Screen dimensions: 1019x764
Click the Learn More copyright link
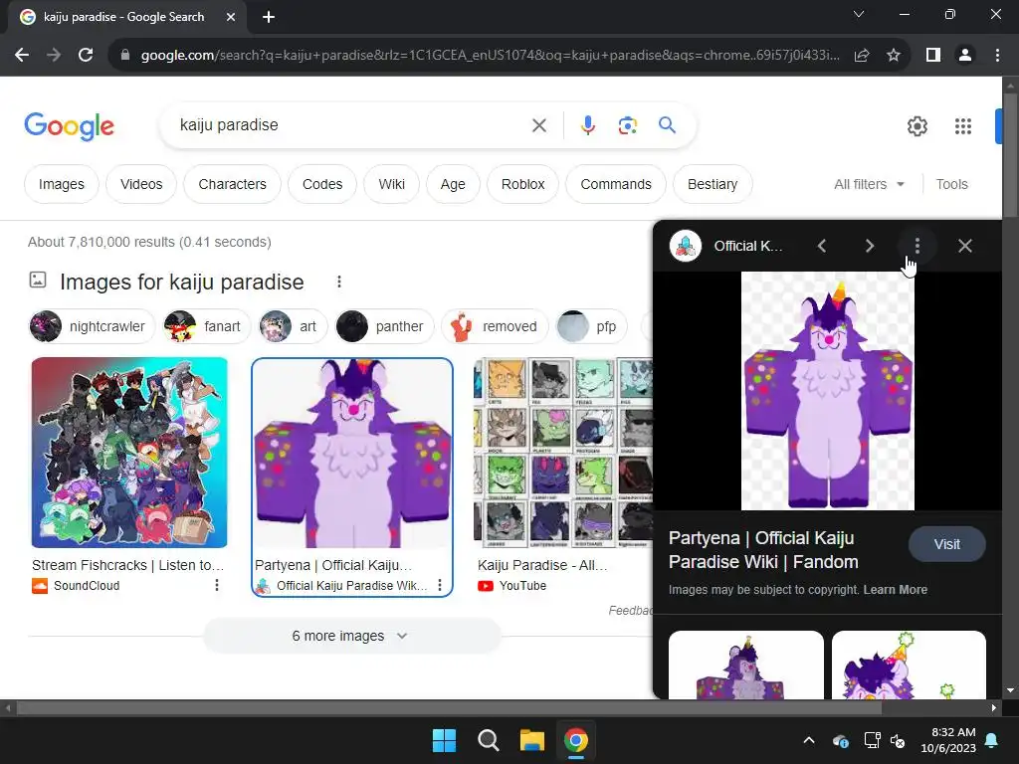pos(895,590)
